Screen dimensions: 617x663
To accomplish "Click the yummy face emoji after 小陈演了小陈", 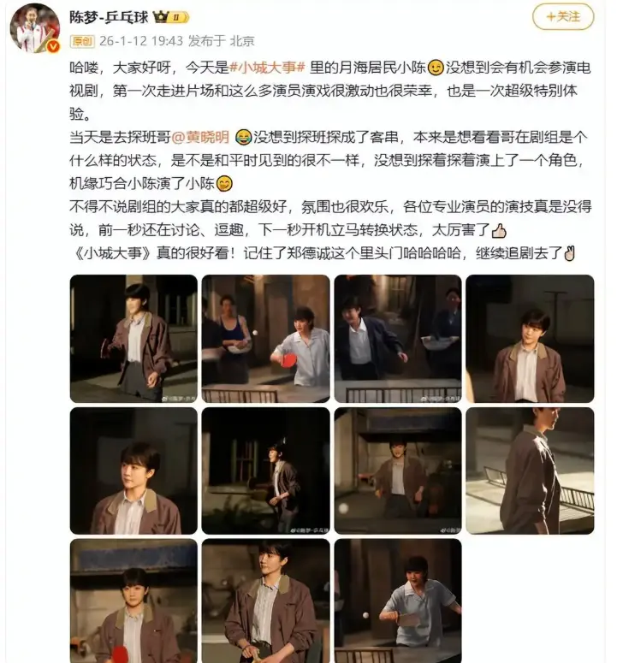I will (x=224, y=184).
